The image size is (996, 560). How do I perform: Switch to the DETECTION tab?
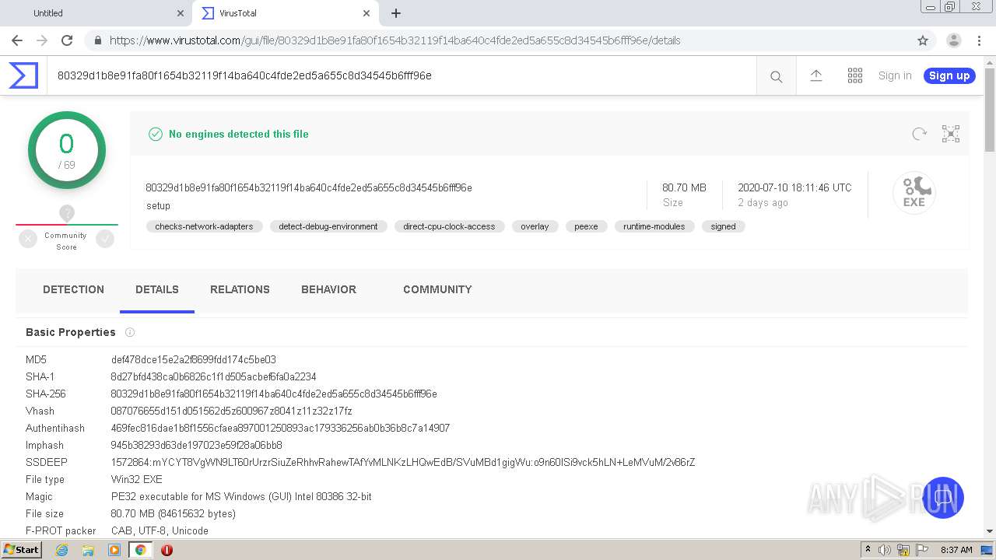tap(73, 289)
